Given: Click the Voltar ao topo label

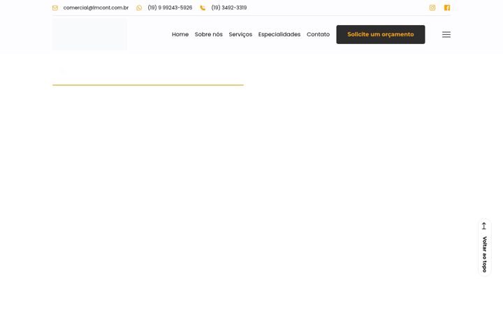Looking at the screenshot, I should coord(484,255).
